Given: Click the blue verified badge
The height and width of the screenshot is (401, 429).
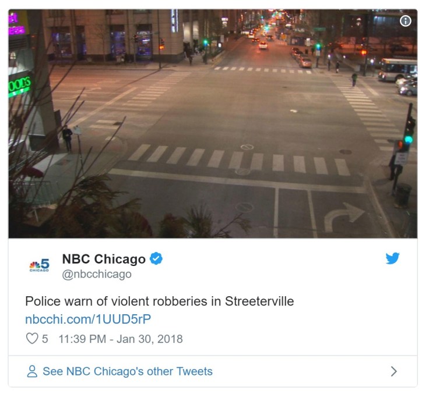Looking at the screenshot, I should tap(156, 258).
